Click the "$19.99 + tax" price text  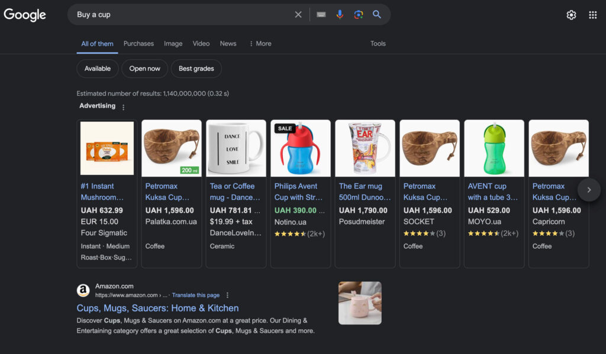tap(231, 222)
